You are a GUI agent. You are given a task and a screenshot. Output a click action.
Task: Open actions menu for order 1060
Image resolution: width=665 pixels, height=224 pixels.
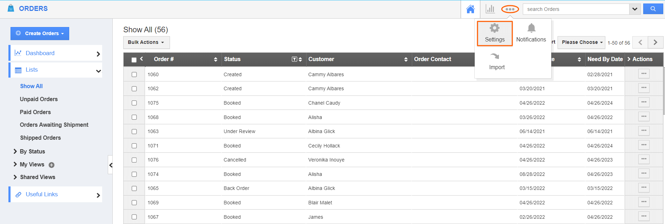pos(644,74)
